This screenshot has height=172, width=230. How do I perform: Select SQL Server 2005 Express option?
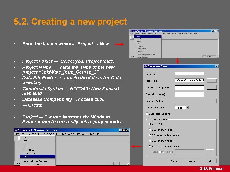pos(150,130)
